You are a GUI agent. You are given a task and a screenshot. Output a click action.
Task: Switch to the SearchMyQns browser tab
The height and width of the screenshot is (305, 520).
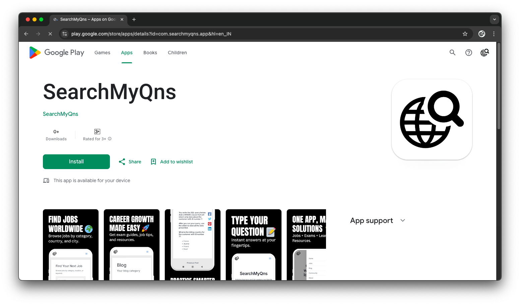click(x=88, y=19)
